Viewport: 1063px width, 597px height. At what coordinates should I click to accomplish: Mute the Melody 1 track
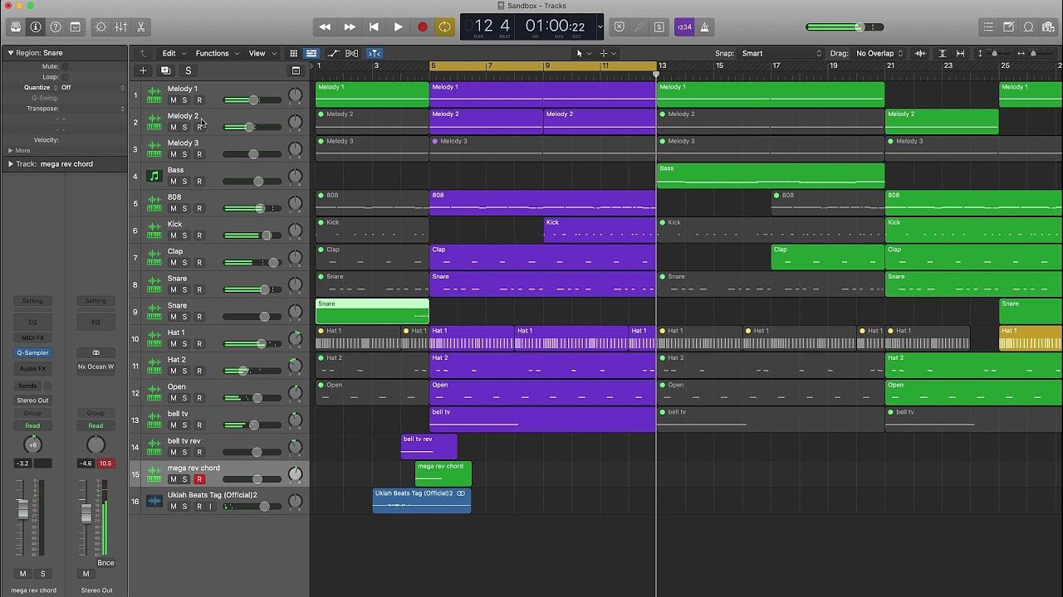(x=174, y=100)
